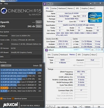Switch to Graphics tab in front CPU-Z window
Screen dimensions: 104x108
[86, 55]
